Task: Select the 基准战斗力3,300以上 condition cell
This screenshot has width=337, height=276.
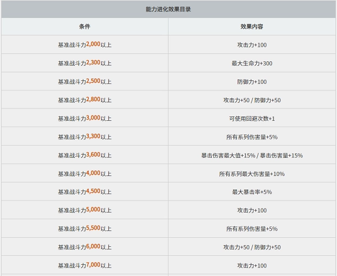Action: (85, 137)
